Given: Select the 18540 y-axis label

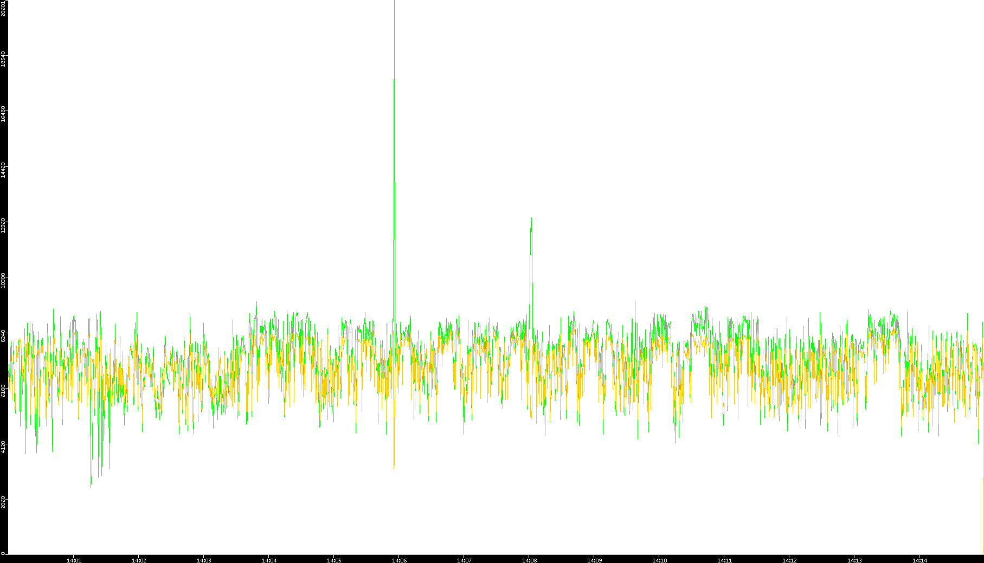Looking at the screenshot, I should [x=3, y=59].
